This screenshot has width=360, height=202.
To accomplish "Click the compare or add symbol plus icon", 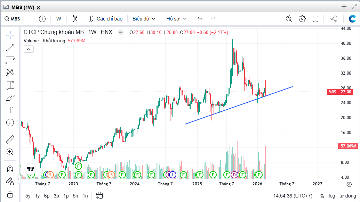I will point(42,19).
